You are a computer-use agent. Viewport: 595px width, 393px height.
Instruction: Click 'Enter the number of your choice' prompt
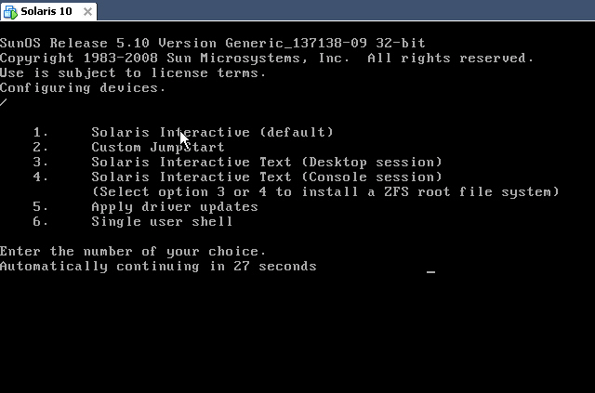click(133, 251)
